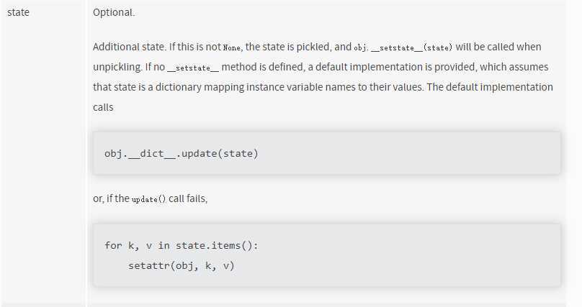Click the "or, if the" text
Screen dimensions: 582x307
111,198
